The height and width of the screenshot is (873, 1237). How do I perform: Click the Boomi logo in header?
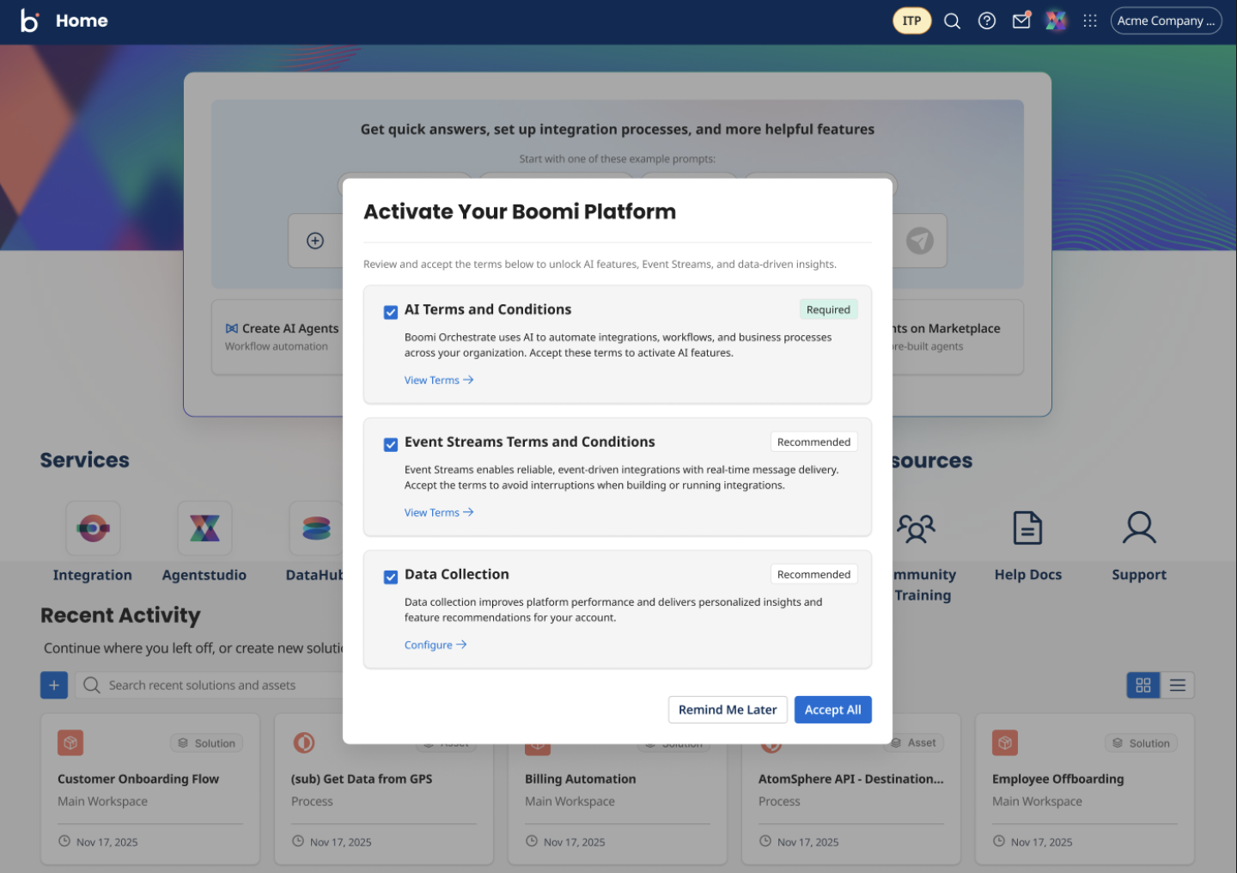29,21
